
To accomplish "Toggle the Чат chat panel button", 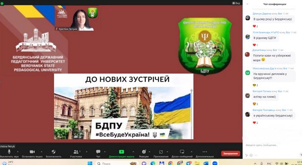I will (x=98, y=153).
